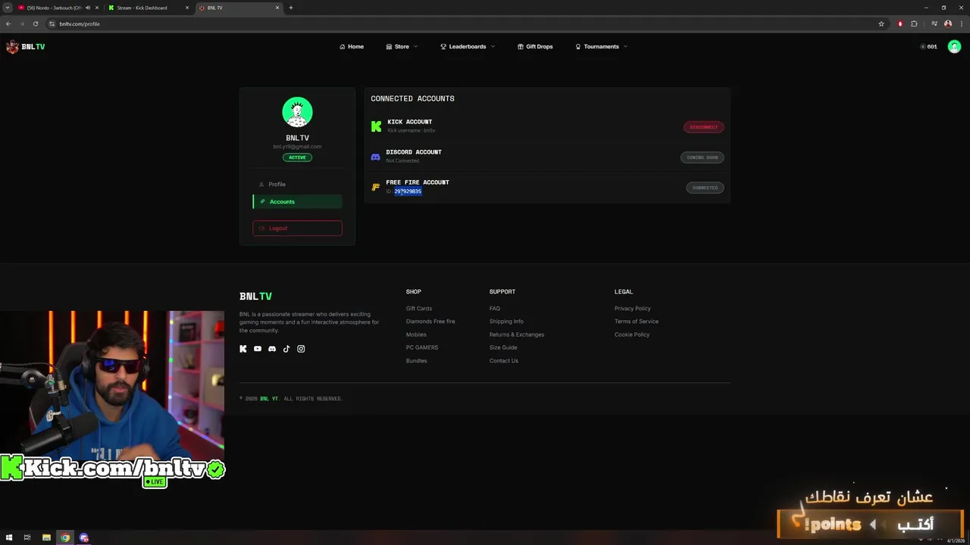The width and height of the screenshot is (970, 545).
Task: Open the media controls icon in toolbar
Action: point(934,24)
